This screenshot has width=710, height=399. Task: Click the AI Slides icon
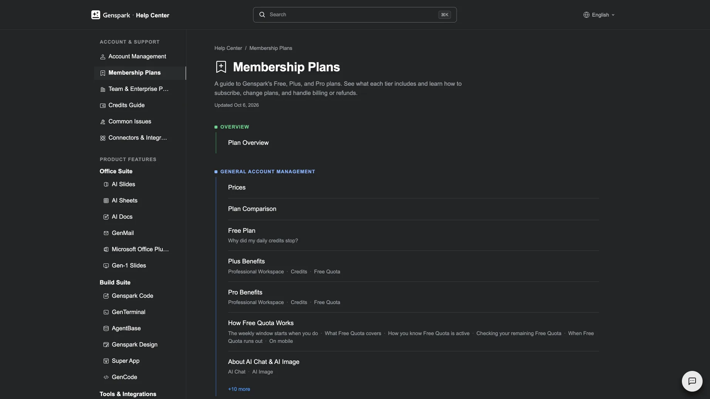(106, 184)
